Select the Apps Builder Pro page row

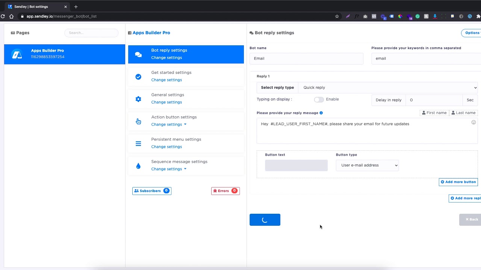65,54
